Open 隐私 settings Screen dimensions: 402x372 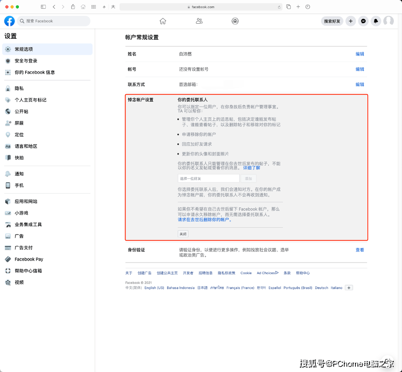(47, 89)
